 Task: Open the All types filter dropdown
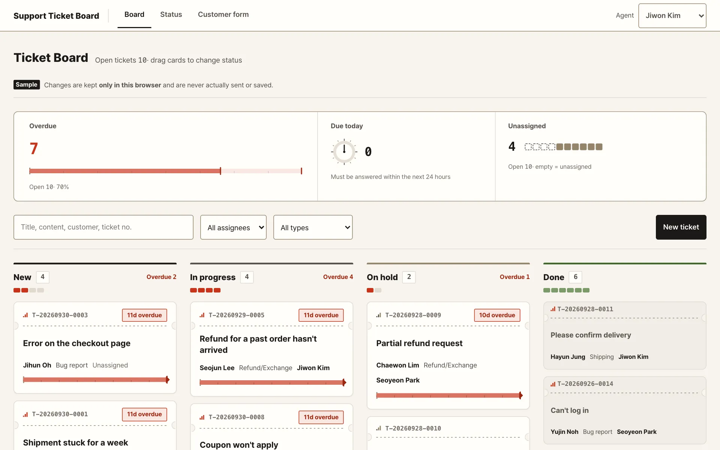tap(313, 227)
